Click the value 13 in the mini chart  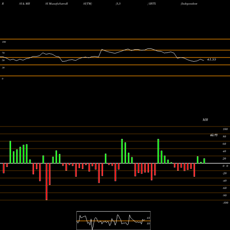(x=148, y=218)
